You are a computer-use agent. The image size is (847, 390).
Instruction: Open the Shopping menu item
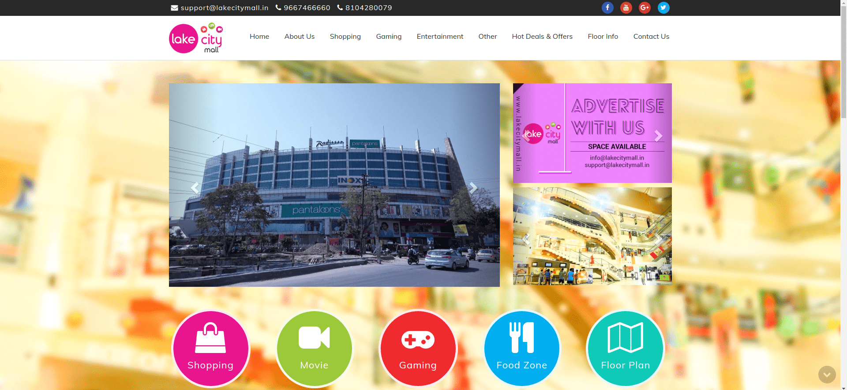[x=345, y=37]
